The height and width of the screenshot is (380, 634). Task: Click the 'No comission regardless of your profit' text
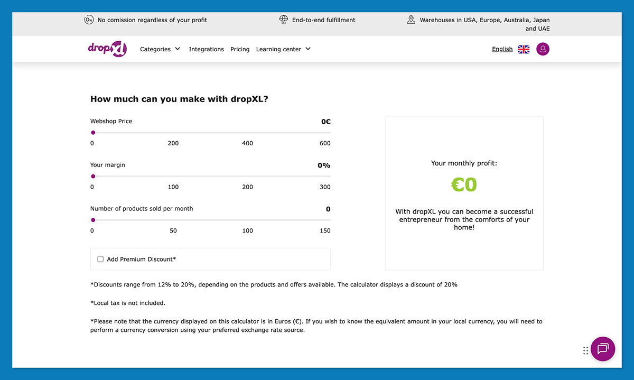click(152, 20)
